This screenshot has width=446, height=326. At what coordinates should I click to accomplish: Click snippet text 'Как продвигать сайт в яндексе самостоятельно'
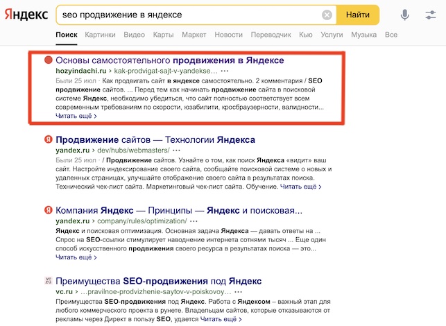(x=177, y=80)
